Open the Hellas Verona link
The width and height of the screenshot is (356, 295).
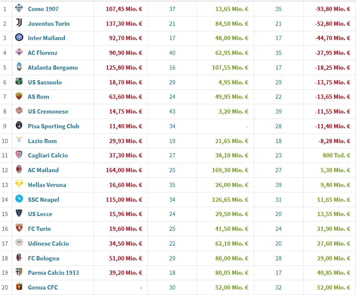47,185
